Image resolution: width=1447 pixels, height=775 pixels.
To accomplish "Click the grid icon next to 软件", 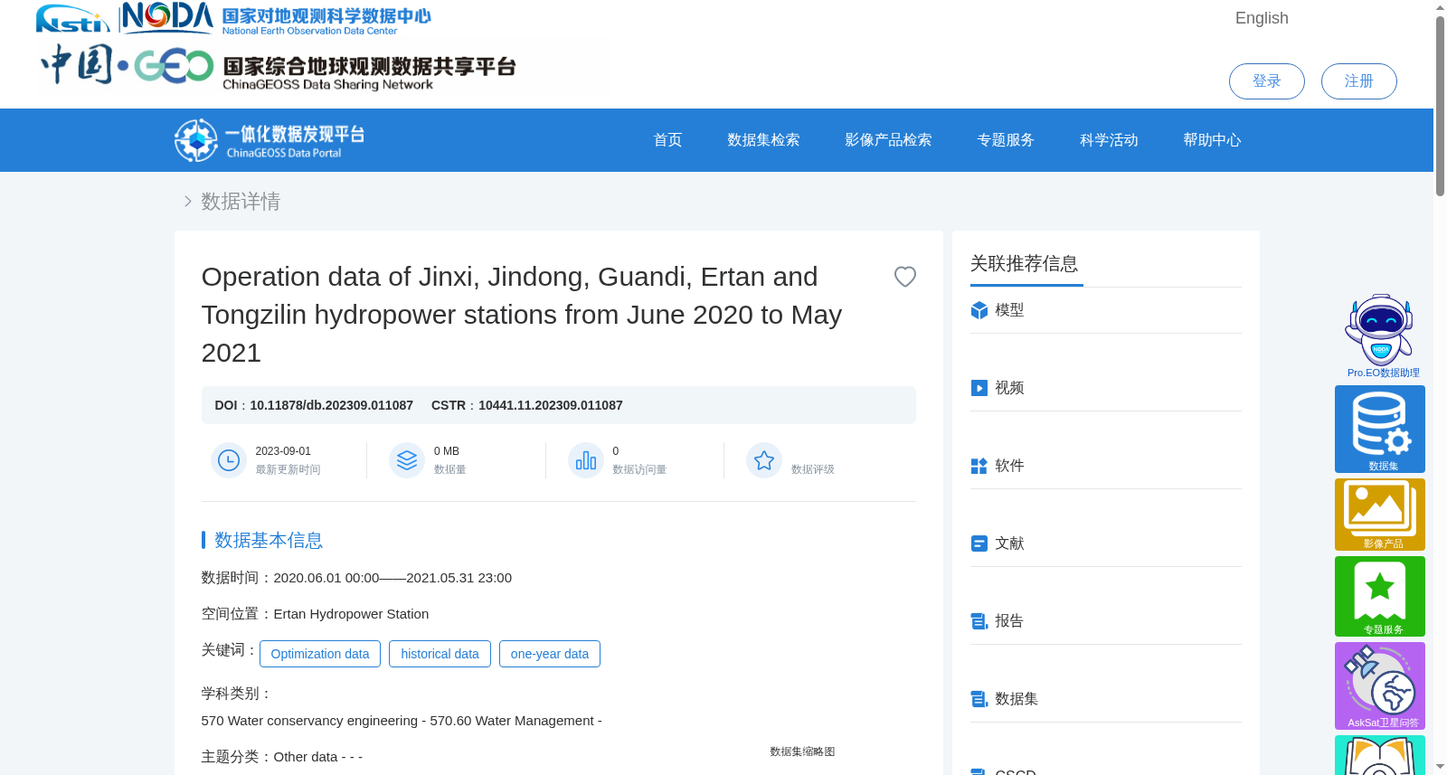I will (x=979, y=466).
